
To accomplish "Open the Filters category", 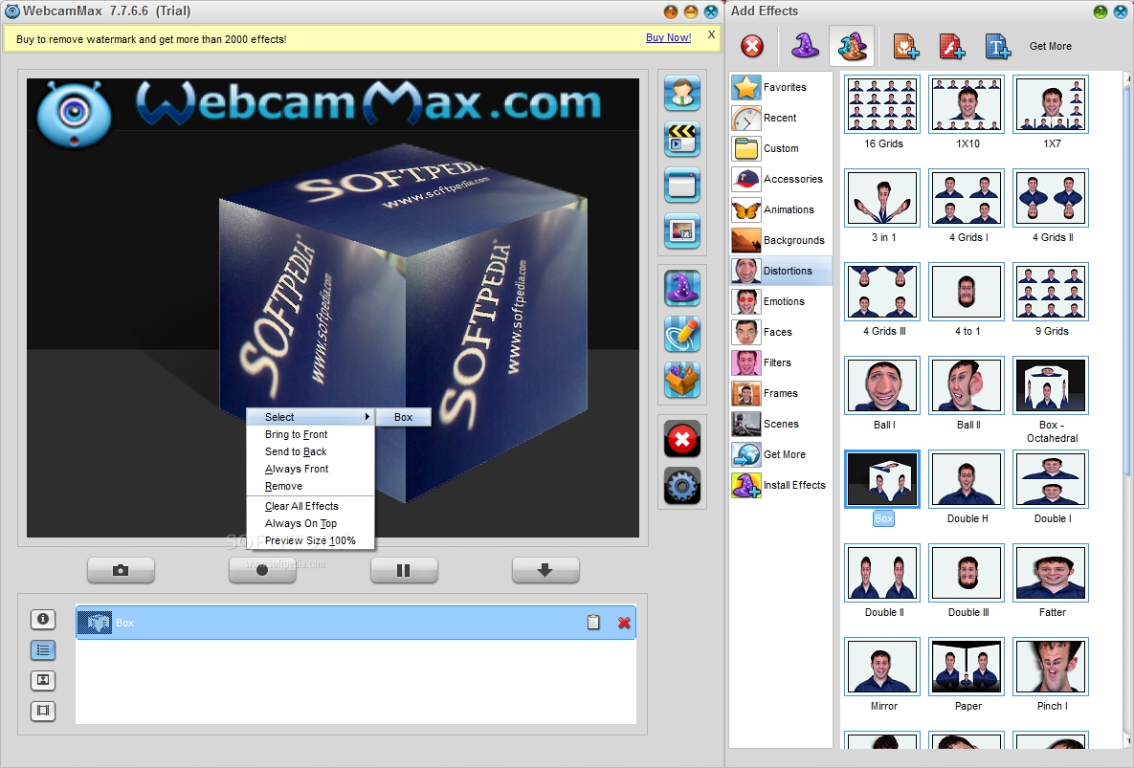I will (x=781, y=362).
